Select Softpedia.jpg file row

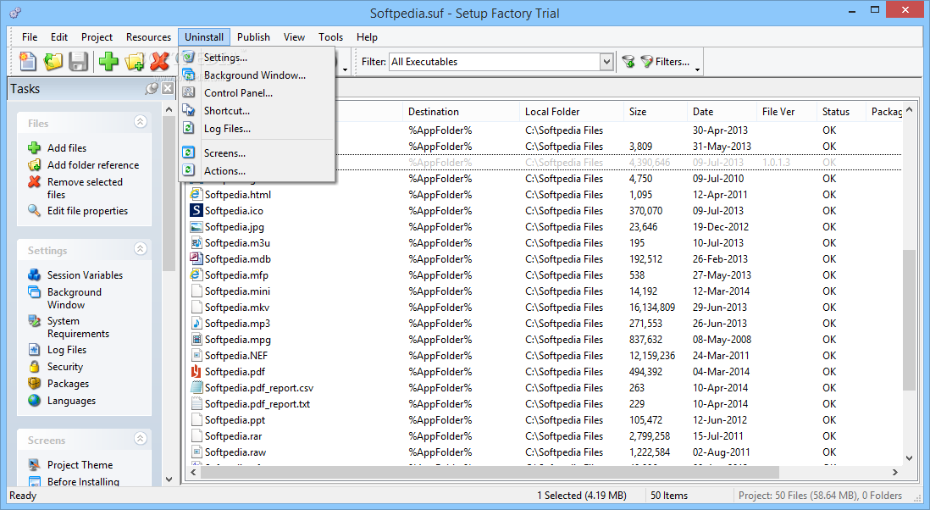click(x=545, y=226)
